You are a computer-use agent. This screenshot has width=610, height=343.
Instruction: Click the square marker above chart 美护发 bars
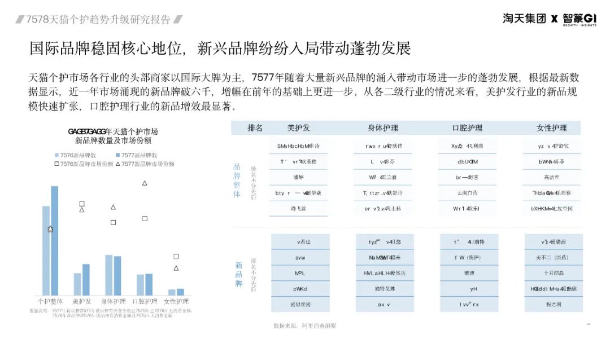pyautogui.click(x=82, y=204)
